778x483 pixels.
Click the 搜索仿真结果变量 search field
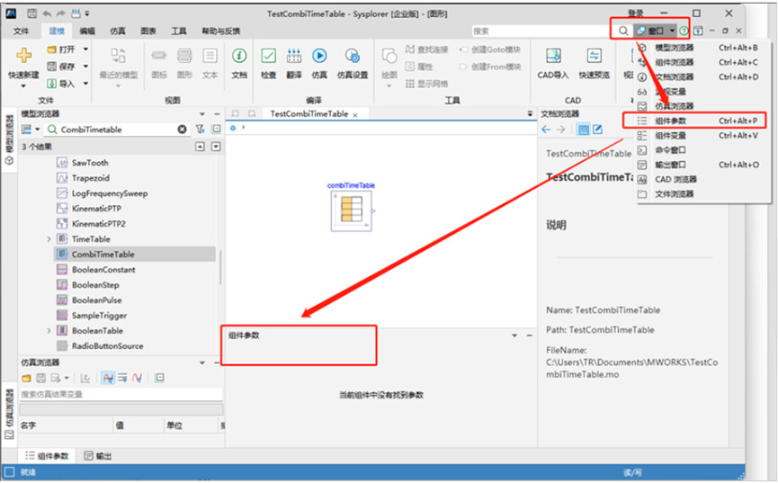121,394
